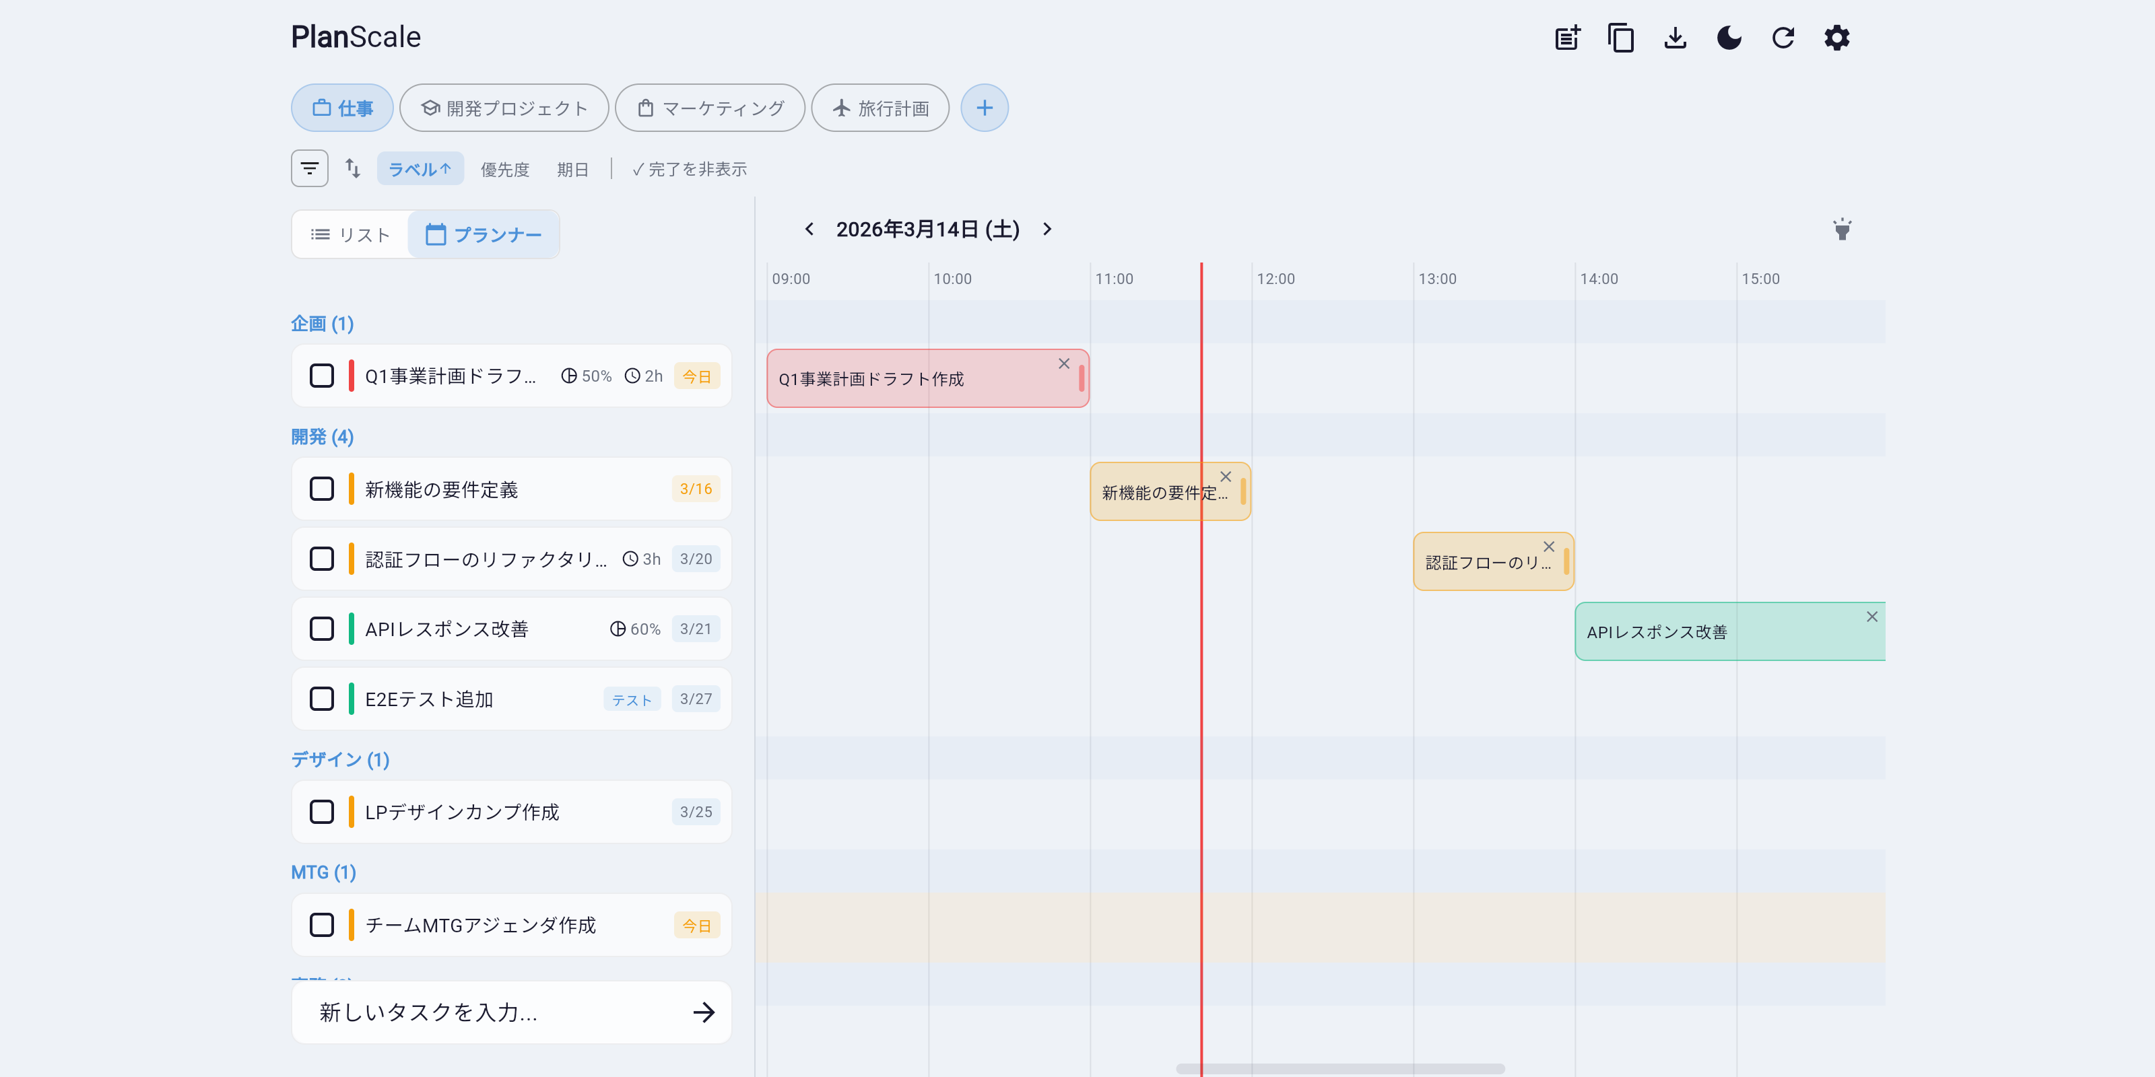Go to next day chevron
The height and width of the screenshot is (1077, 2155).
click(x=1047, y=229)
